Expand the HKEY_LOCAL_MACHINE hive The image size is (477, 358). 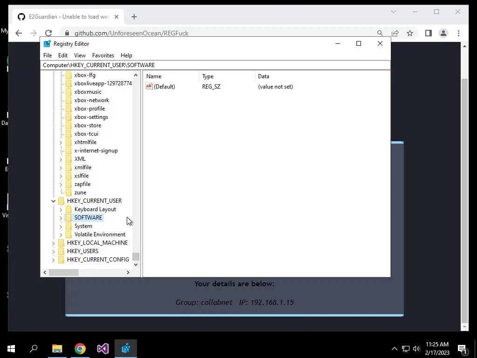pyautogui.click(x=53, y=243)
